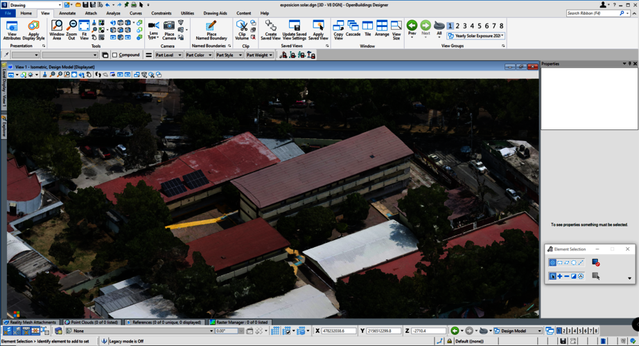Open View Attributes in the Presentation group
Viewport: 639px width, 346px height.
12,30
